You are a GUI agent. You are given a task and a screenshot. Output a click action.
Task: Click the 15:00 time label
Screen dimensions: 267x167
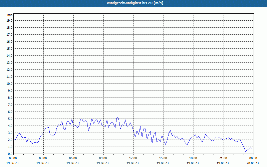click(164, 158)
